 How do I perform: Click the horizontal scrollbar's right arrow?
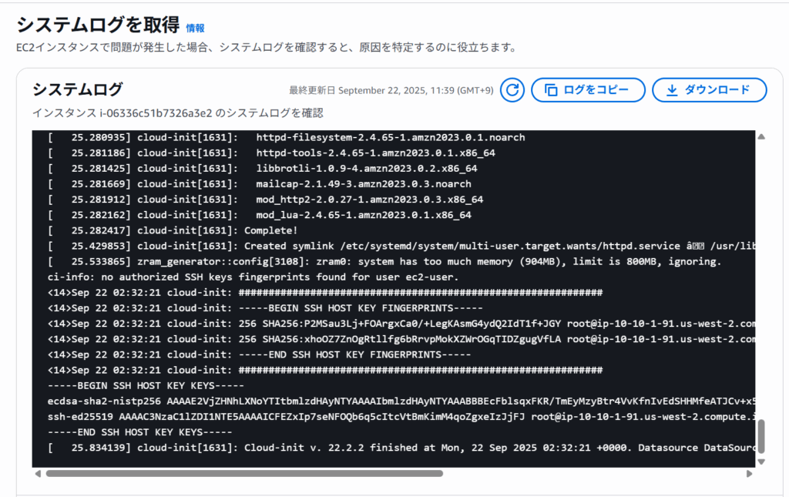pos(749,473)
